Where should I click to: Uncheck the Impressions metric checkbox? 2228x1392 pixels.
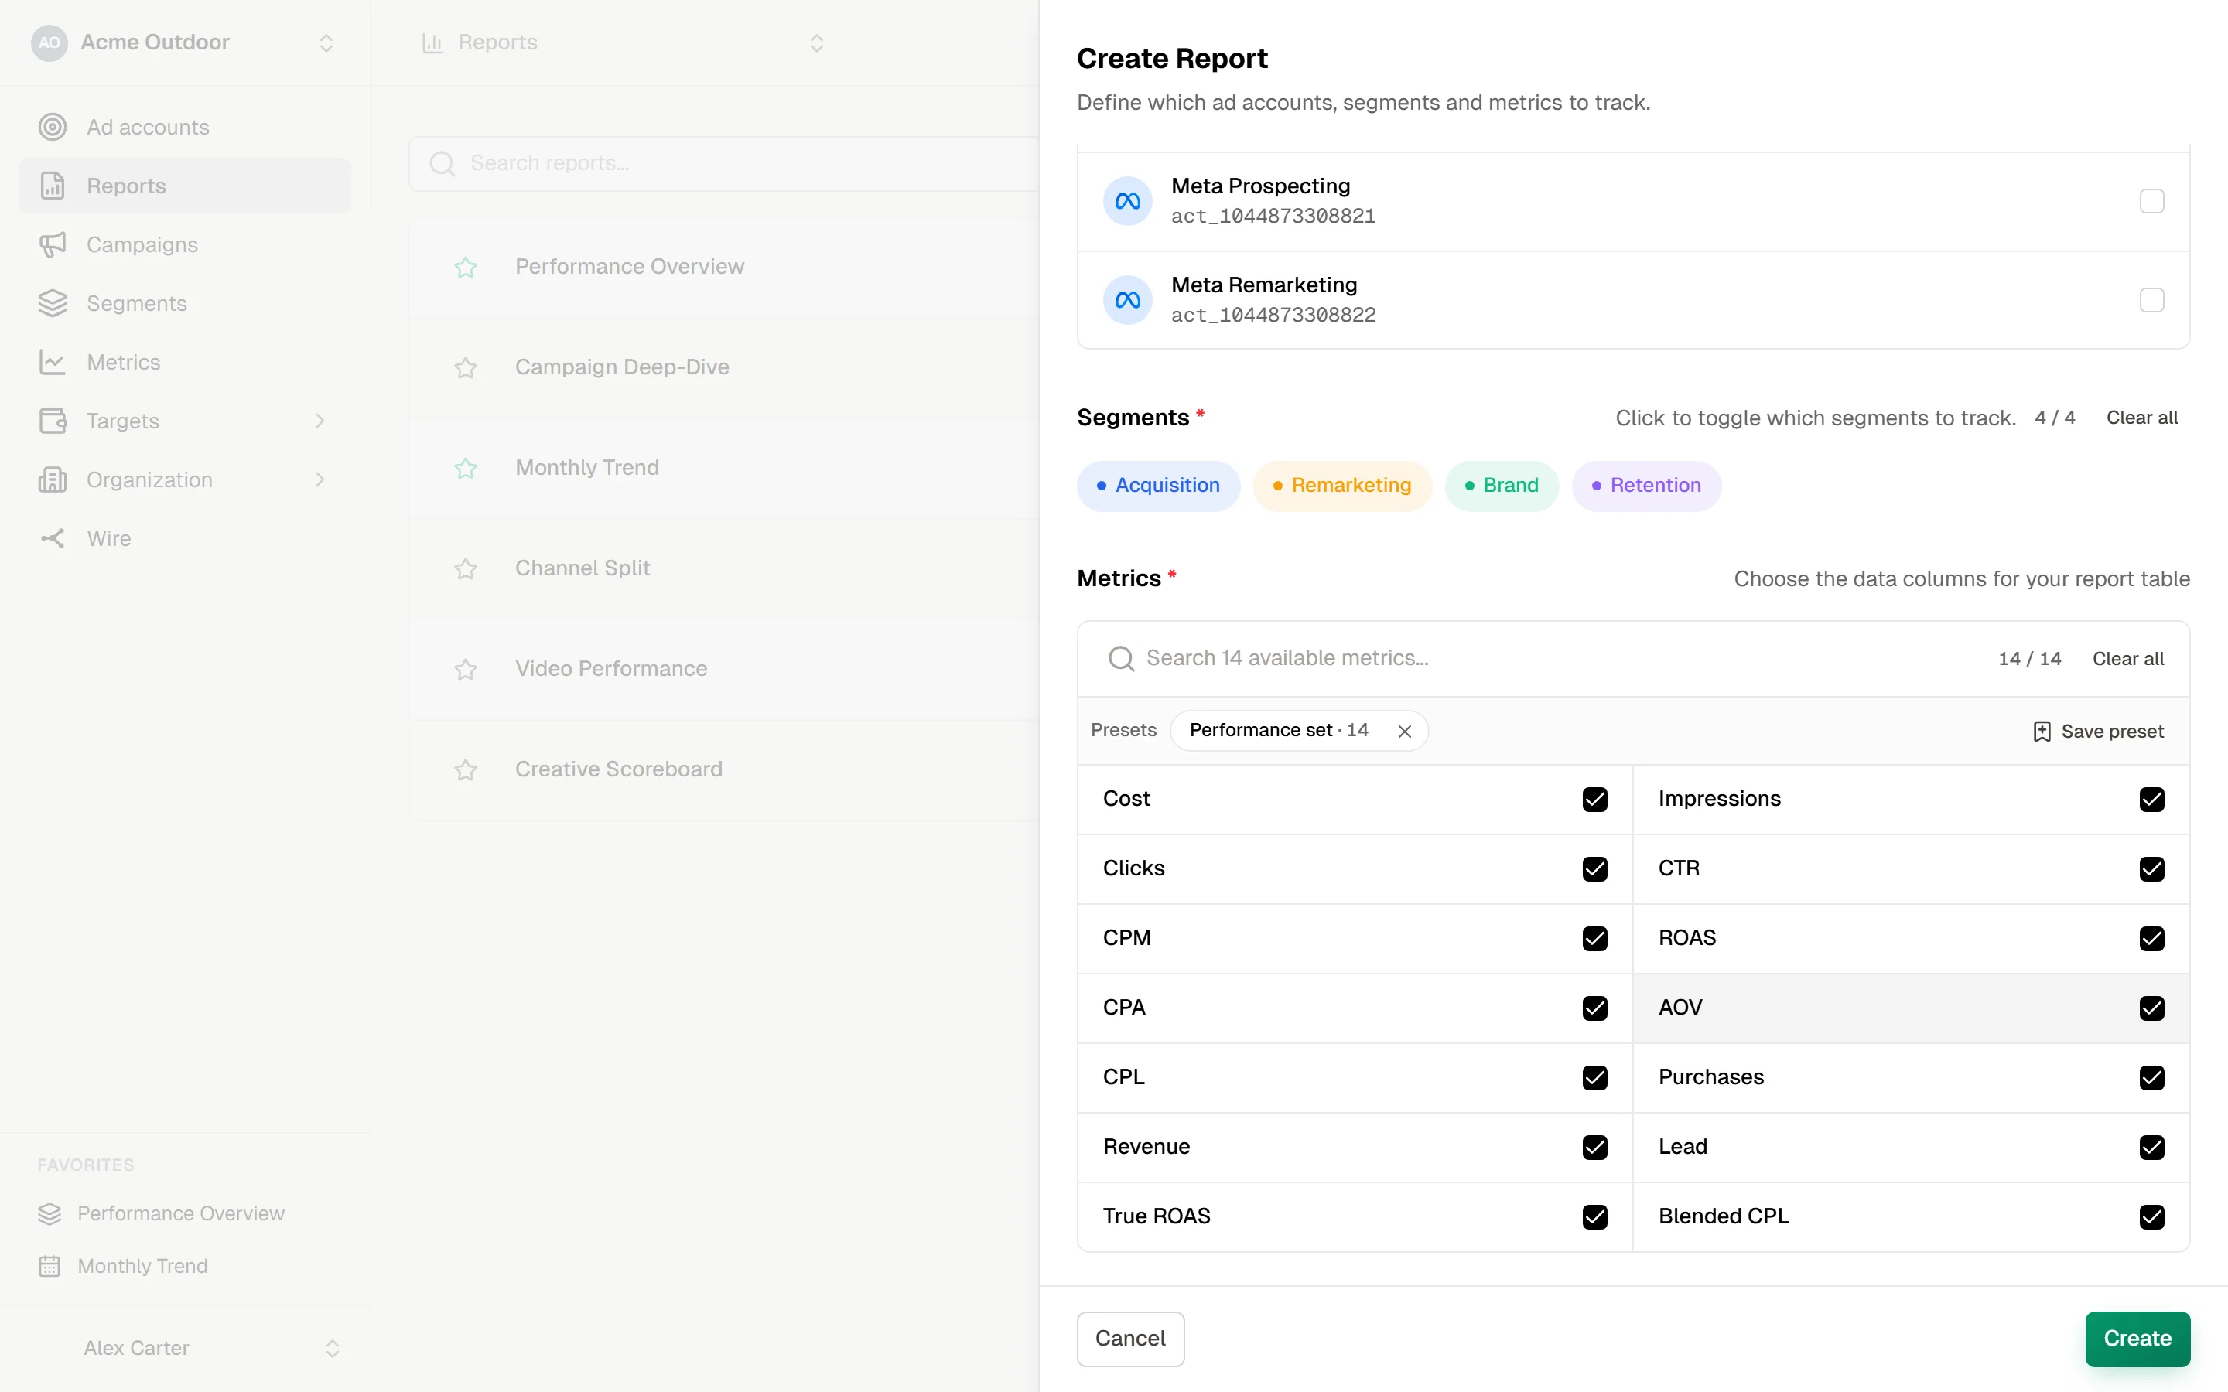click(x=2151, y=799)
